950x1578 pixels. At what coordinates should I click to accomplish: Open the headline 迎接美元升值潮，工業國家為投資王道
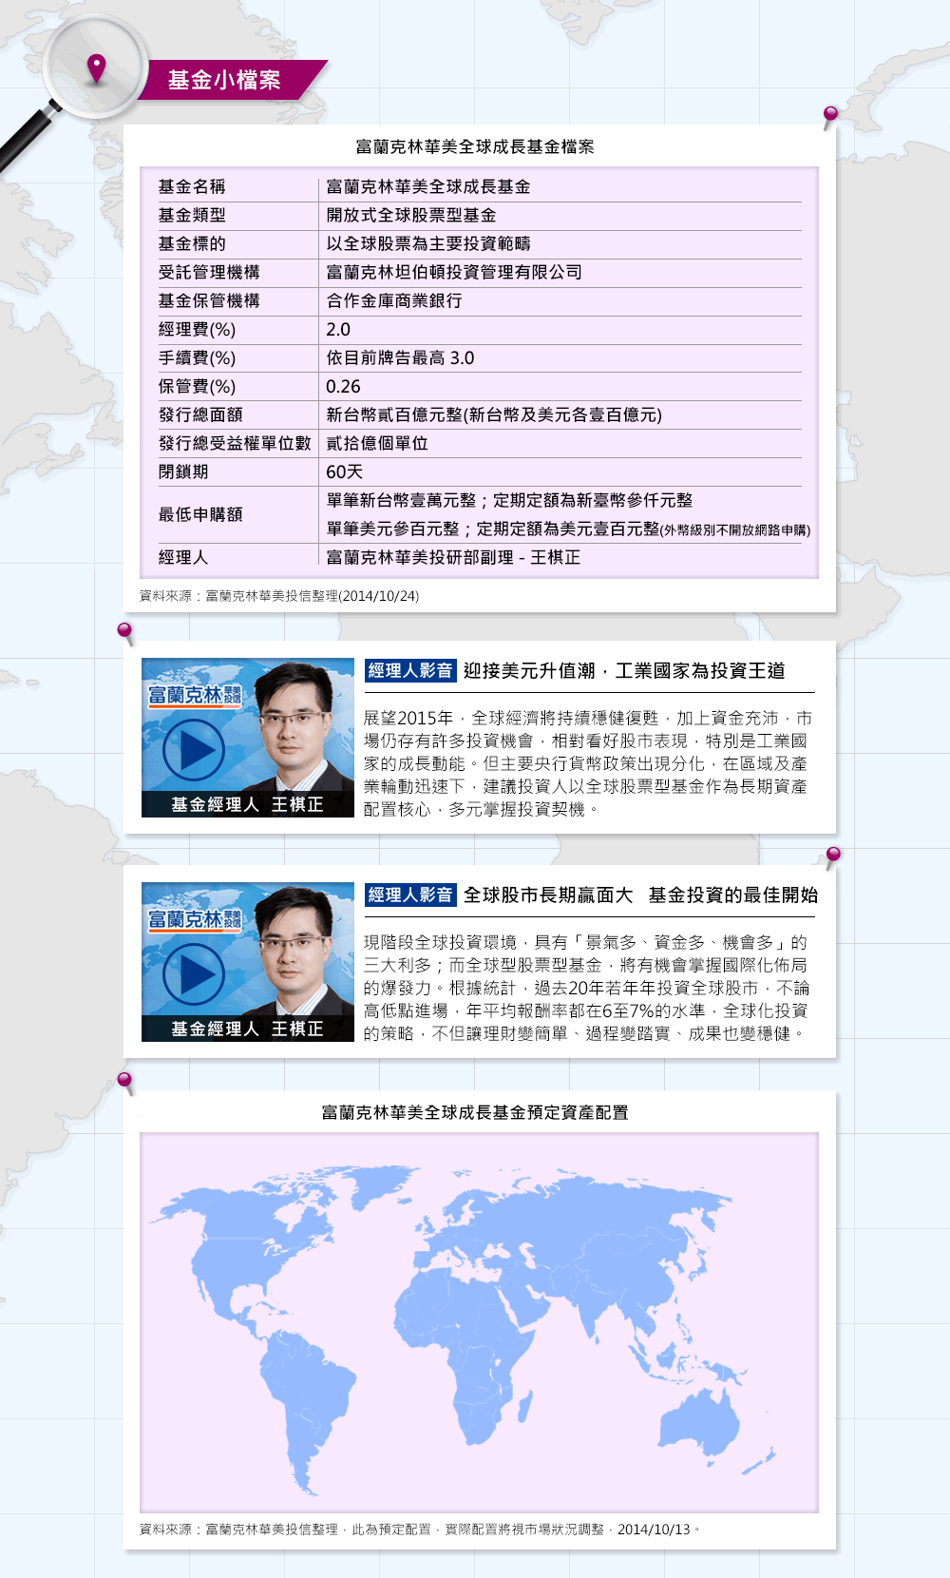[624, 671]
